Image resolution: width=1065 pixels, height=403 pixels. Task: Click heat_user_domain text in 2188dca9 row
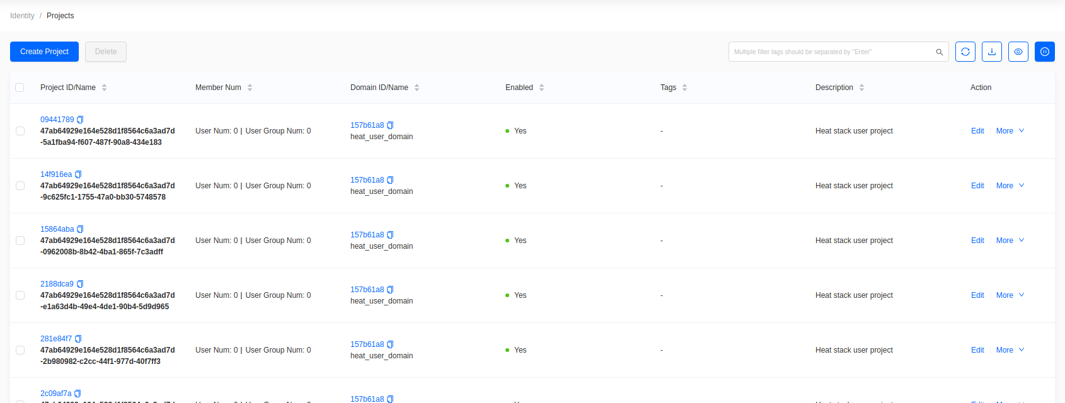[381, 301]
